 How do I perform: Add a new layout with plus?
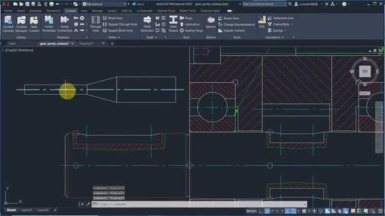(x=55, y=210)
